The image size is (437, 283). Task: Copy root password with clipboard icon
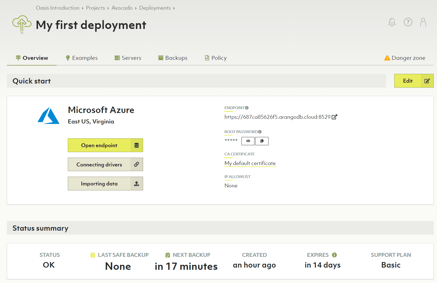click(x=262, y=141)
